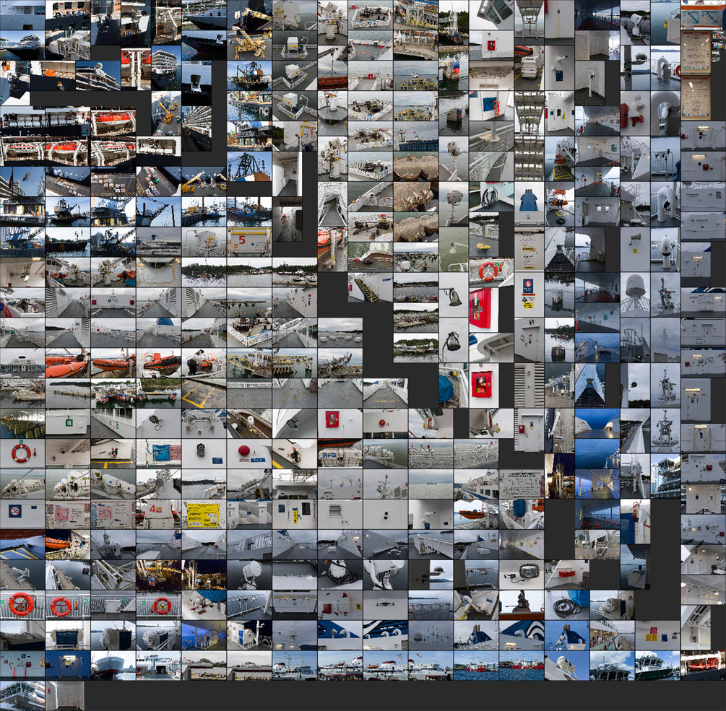
Task: Select the white safety plan board thumbnail
Action: click(x=522, y=484)
